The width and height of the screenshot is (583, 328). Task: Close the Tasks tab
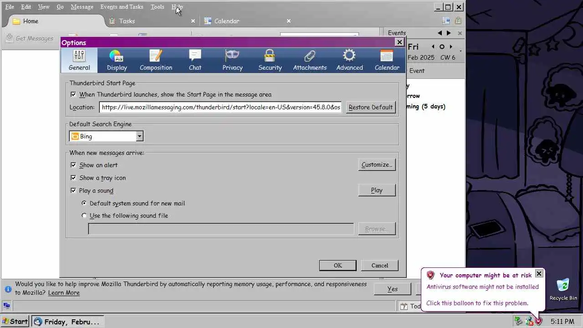(x=193, y=21)
